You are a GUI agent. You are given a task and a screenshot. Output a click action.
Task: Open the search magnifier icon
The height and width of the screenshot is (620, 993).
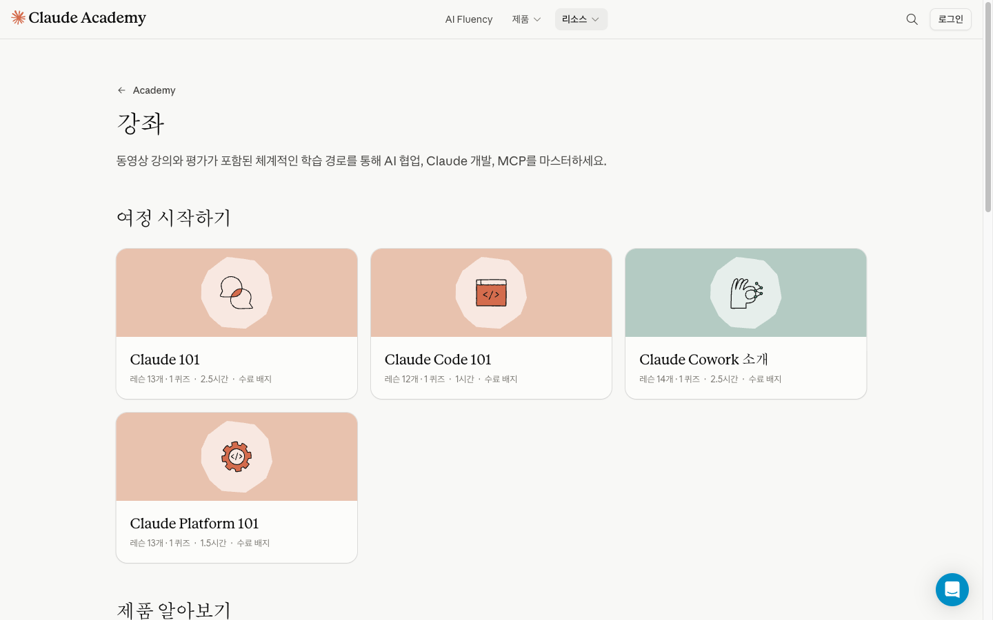point(912,19)
